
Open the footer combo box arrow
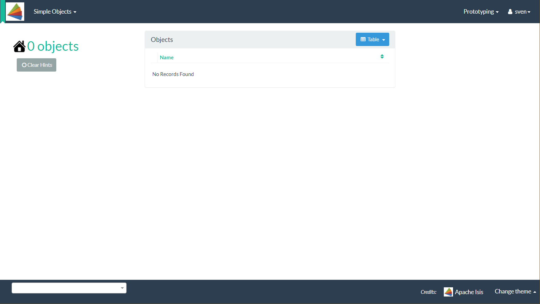(x=122, y=288)
